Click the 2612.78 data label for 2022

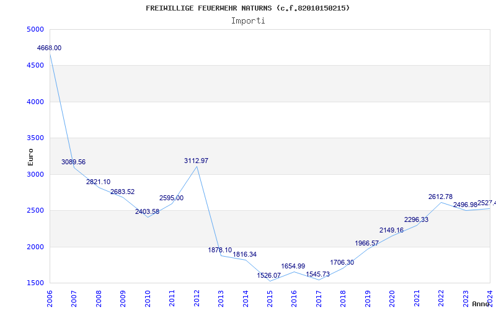point(440,197)
